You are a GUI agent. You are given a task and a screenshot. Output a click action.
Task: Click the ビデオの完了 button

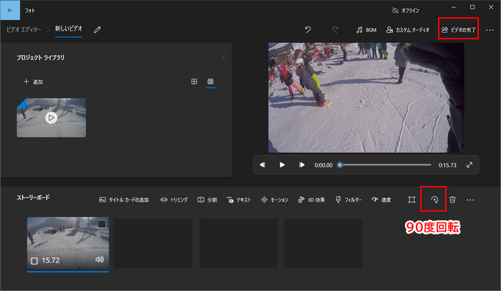459,30
